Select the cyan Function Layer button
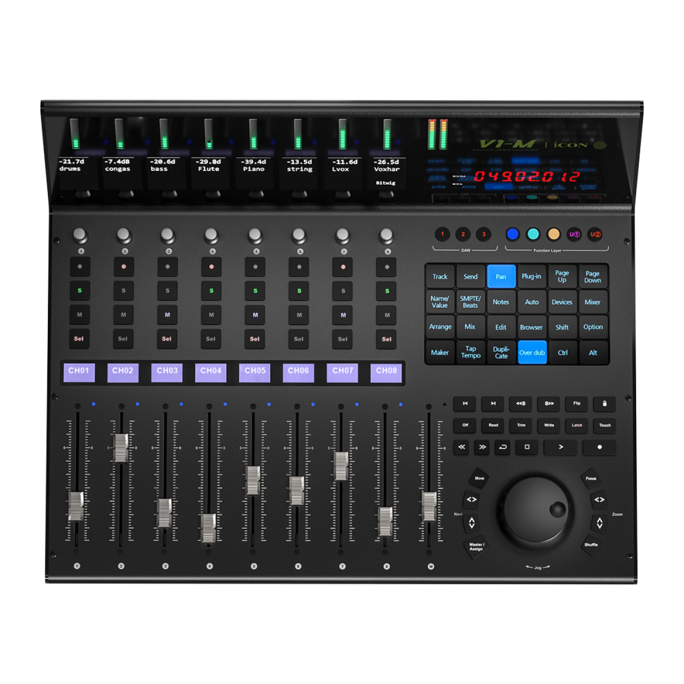Image resolution: width=684 pixels, height=684 pixels. click(x=533, y=234)
